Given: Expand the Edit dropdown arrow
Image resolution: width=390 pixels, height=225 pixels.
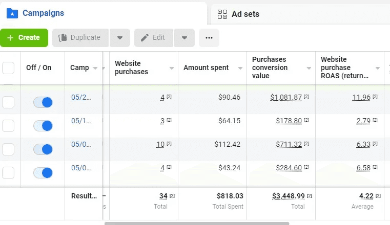Looking at the screenshot, I should [x=184, y=38].
